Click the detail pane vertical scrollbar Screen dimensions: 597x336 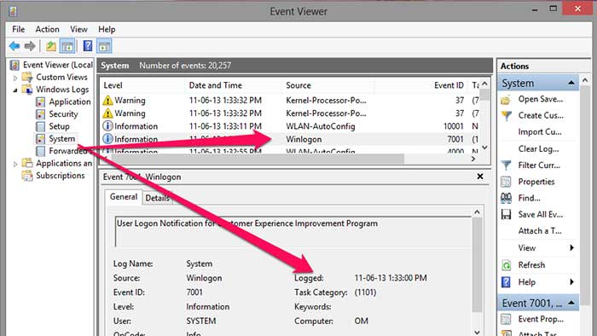477,264
